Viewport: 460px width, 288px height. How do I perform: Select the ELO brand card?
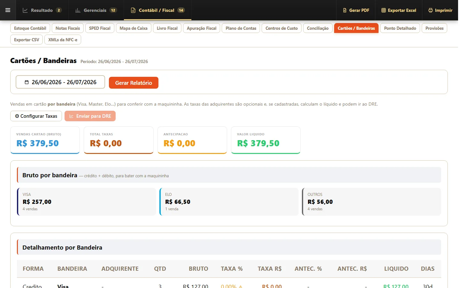[229, 202]
